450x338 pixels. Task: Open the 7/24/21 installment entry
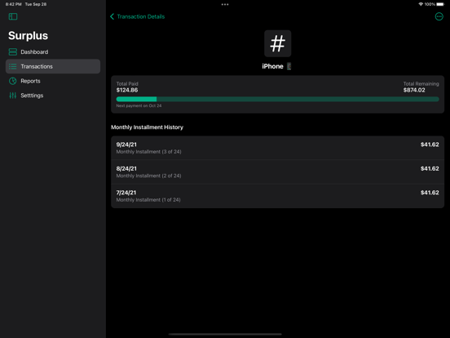click(x=277, y=196)
